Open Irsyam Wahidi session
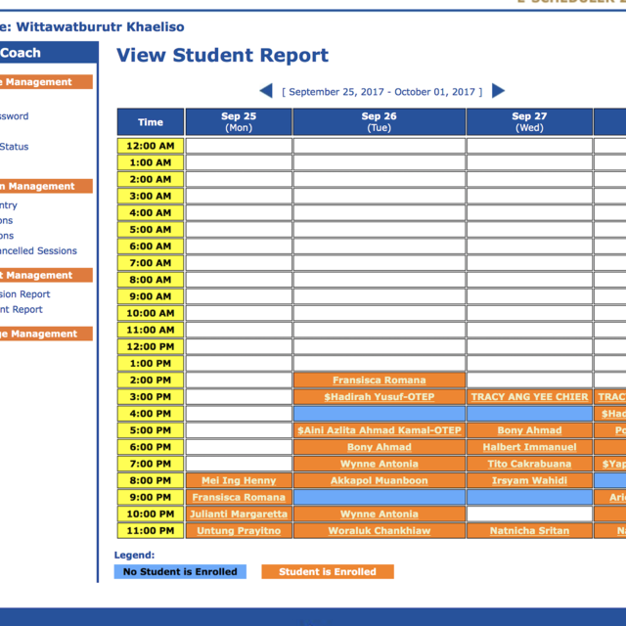The image size is (626, 626). click(x=529, y=480)
